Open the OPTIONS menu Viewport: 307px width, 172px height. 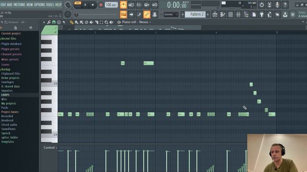pos(39,4)
